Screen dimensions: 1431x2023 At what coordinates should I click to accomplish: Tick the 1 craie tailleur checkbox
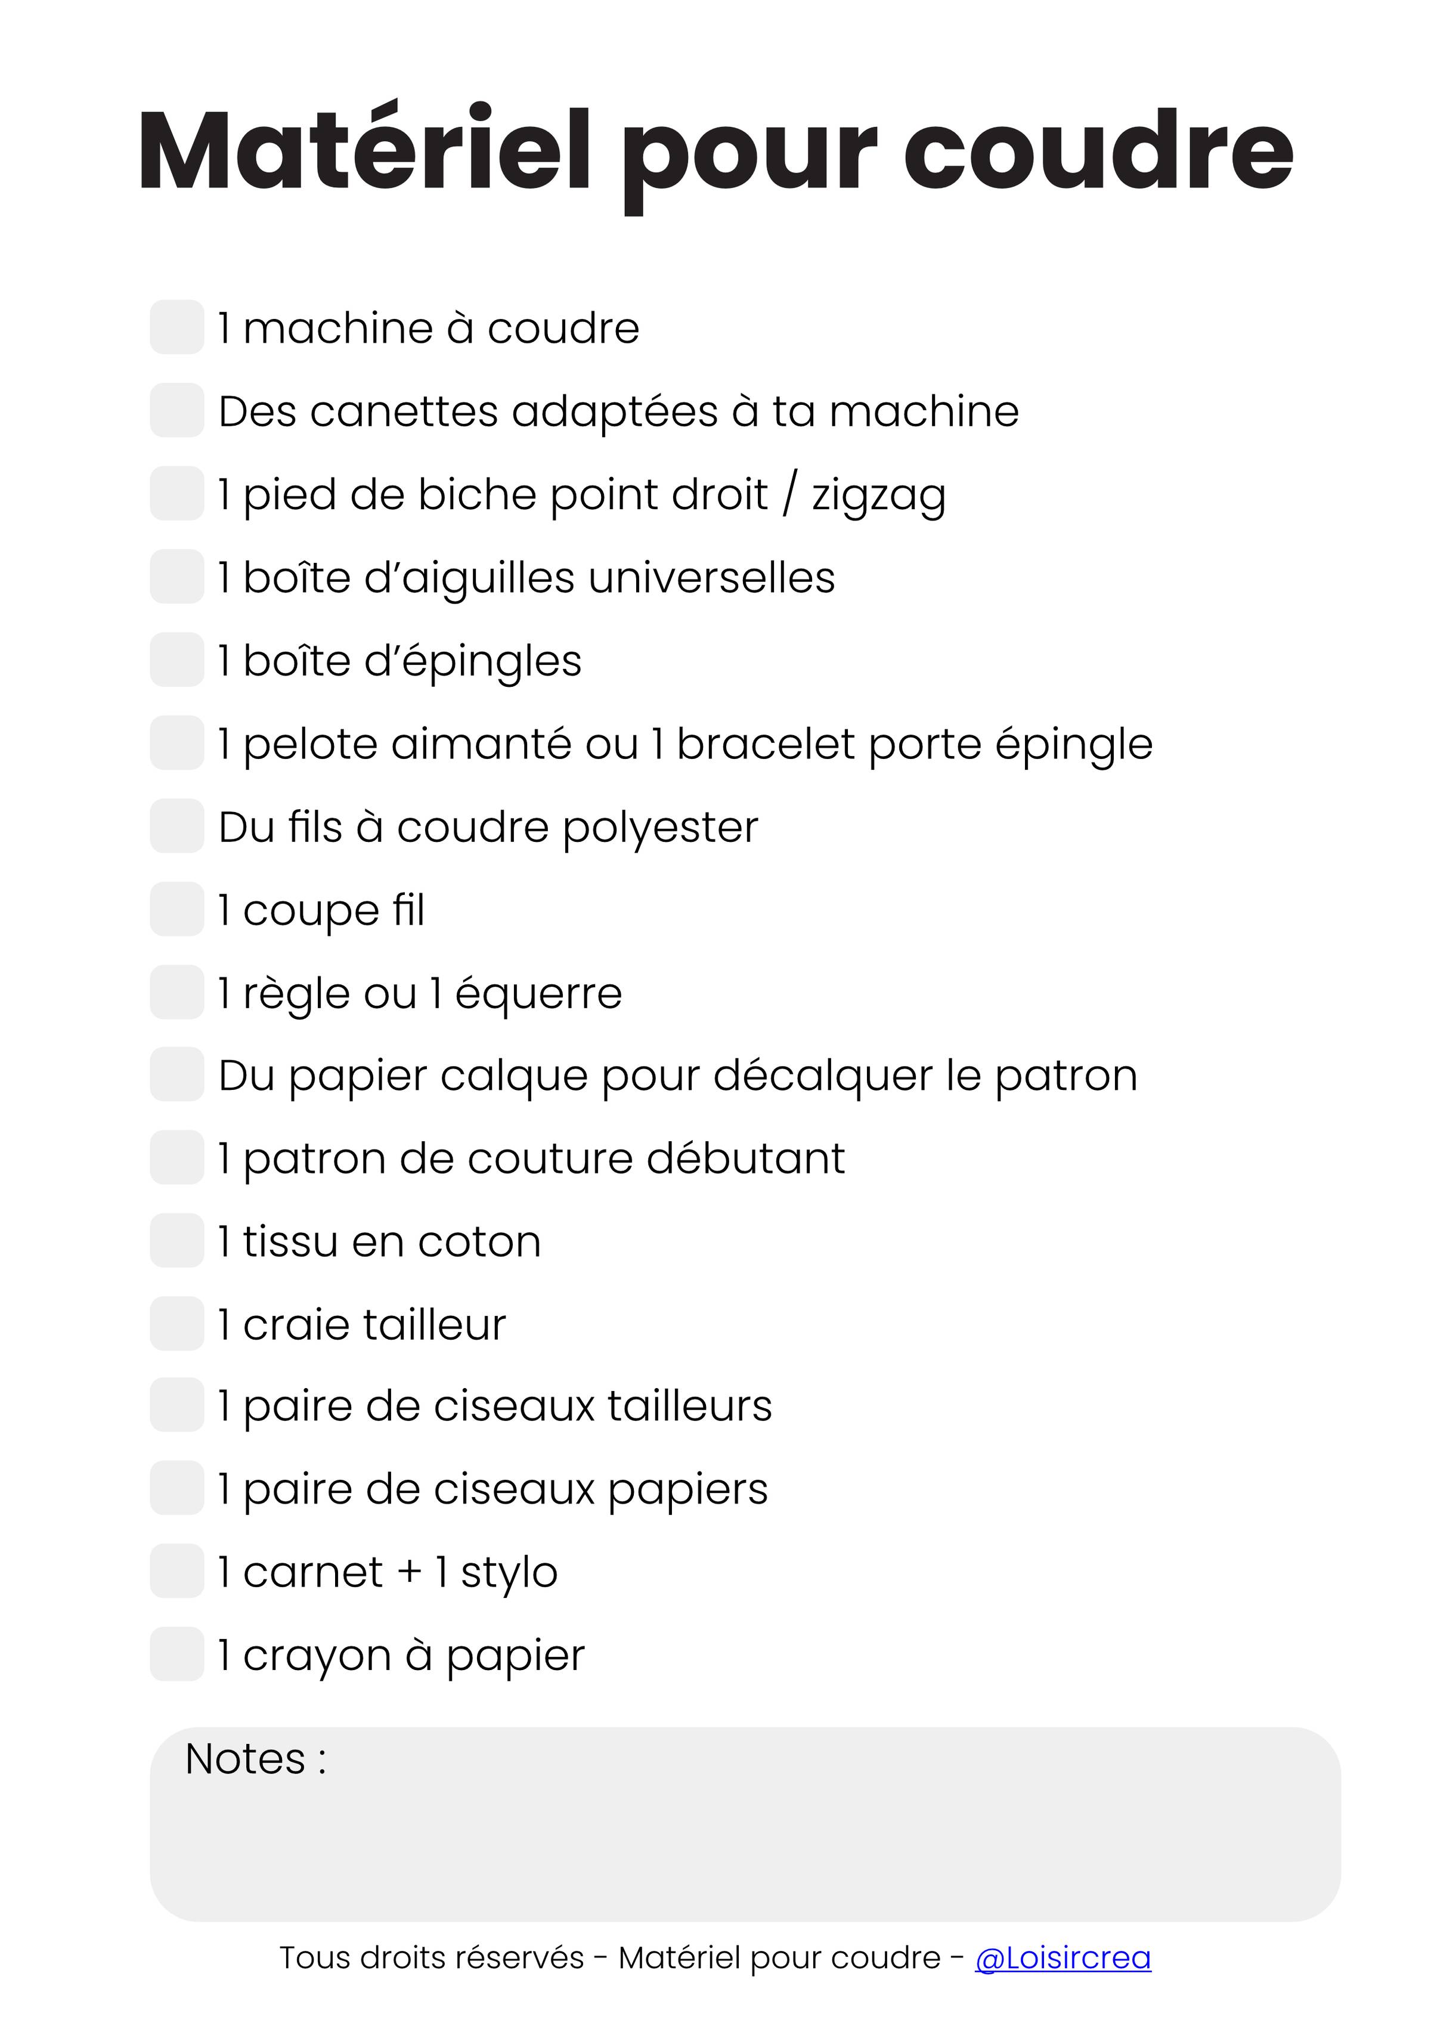[x=177, y=1324]
